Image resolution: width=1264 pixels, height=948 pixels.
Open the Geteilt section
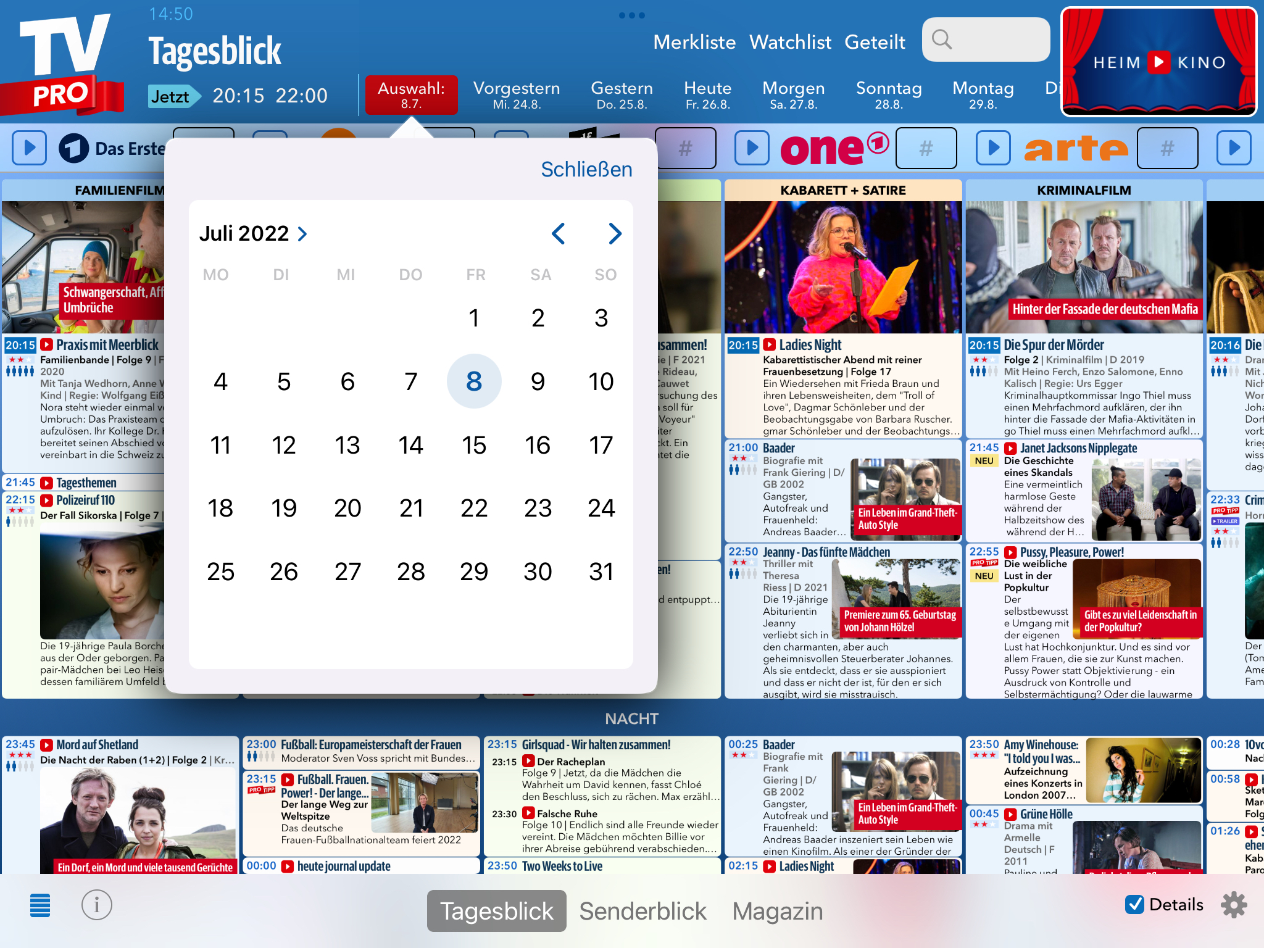coord(875,42)
